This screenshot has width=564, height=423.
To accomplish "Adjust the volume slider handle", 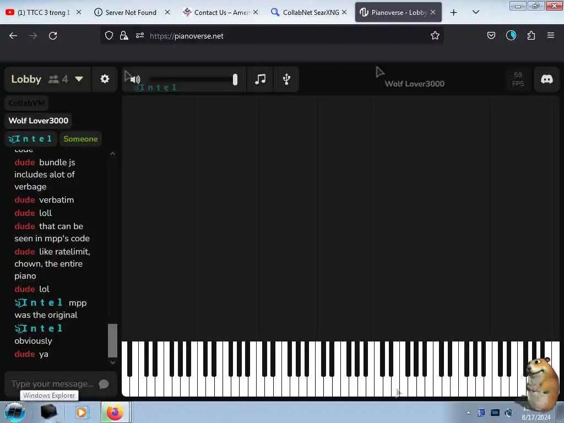I will [x=235, y=79].
